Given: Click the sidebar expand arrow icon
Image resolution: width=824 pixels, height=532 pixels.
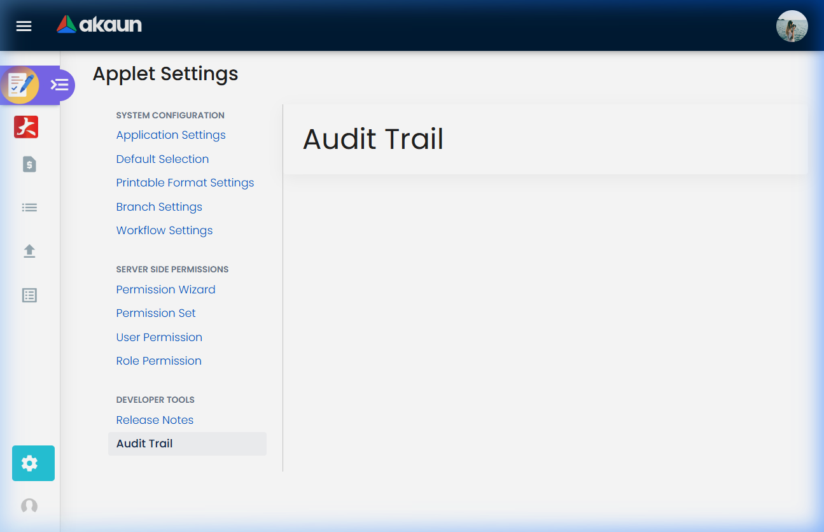Looking at the screenshot, I should [60, 85].
